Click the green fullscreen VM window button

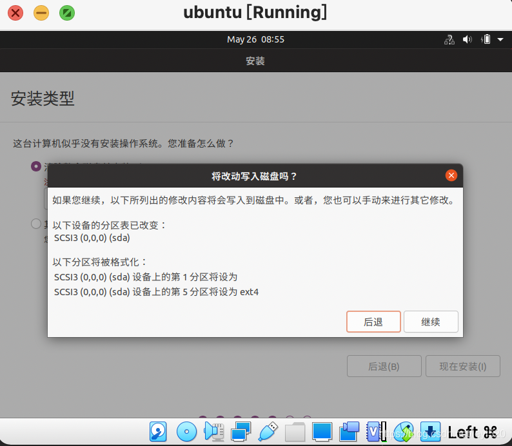coord(67,13)
